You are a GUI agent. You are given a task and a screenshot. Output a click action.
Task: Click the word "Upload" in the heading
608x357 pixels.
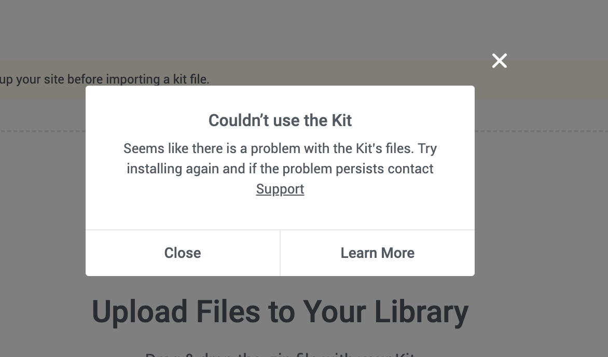coord(140,311)
